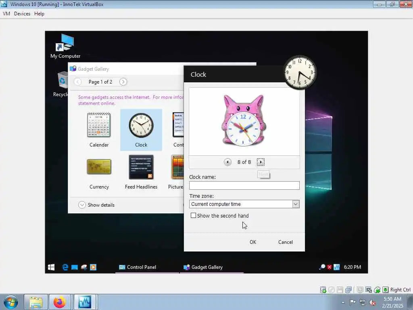This screenshot has width=413, height=310.
Task: Click the guest taskbar clock 6:20 PM
Action: [x=353, y=267]
